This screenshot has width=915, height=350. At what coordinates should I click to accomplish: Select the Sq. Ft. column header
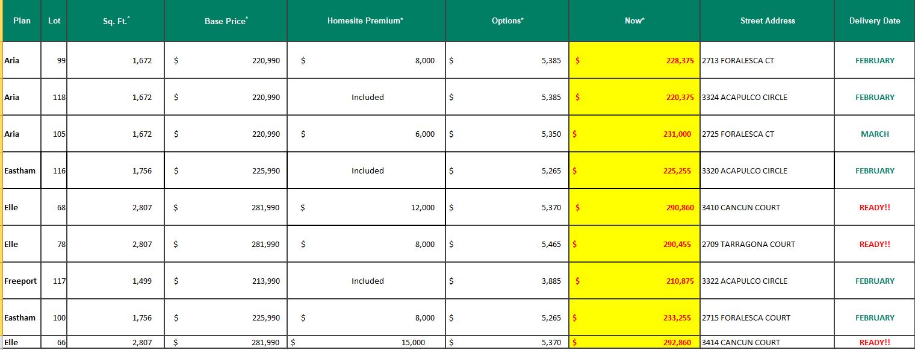pos(116,20)
